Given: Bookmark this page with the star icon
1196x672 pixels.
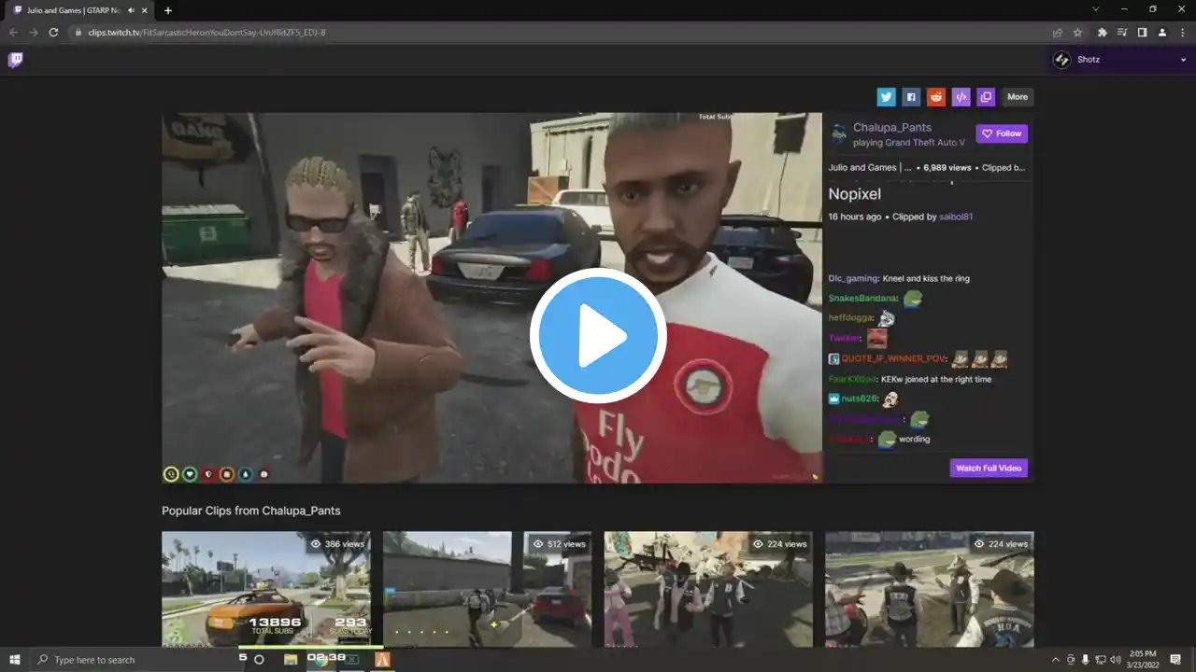Looking at the screenshot, I should coord(1077,32).
